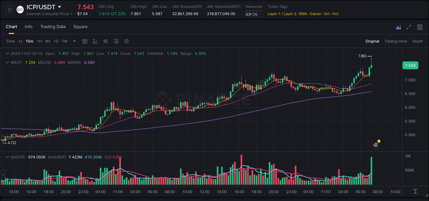Switch to the Trading Data tab
Viewport: 429px width, 201px height.
click(53, 27)
